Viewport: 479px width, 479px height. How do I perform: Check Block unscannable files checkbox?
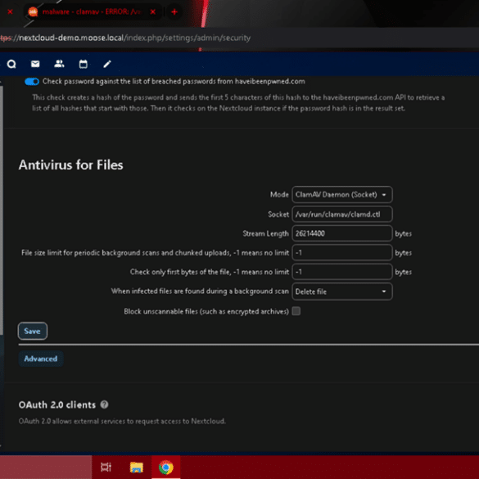(296, 311)
